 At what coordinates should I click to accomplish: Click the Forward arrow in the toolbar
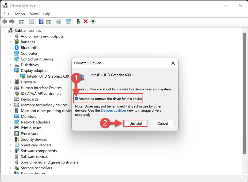point(12,21)
